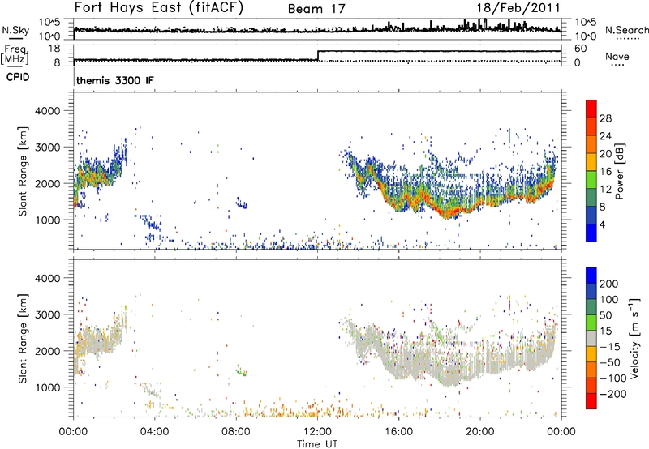This screenshot has width=649, height=449.
Task: Click the "08:00" time tick label
Action: (236, 432)
